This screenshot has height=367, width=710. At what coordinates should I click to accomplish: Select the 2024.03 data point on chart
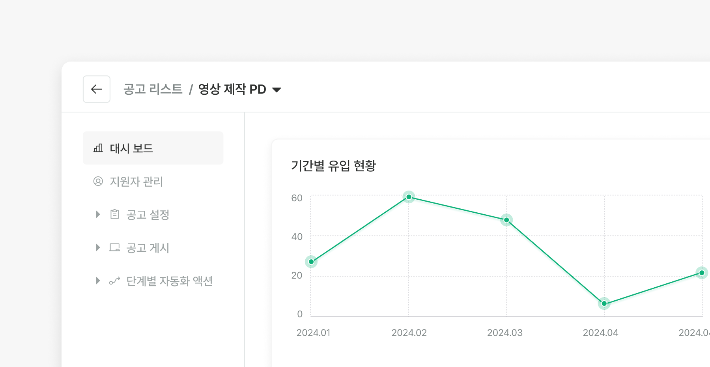506,220
